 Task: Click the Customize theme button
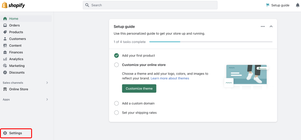tap(139, 88)
